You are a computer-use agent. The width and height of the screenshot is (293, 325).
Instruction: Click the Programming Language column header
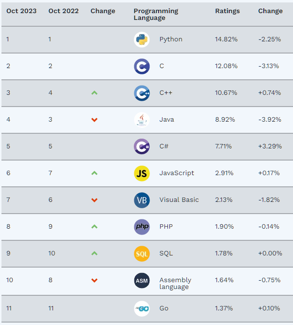[156, 14]
